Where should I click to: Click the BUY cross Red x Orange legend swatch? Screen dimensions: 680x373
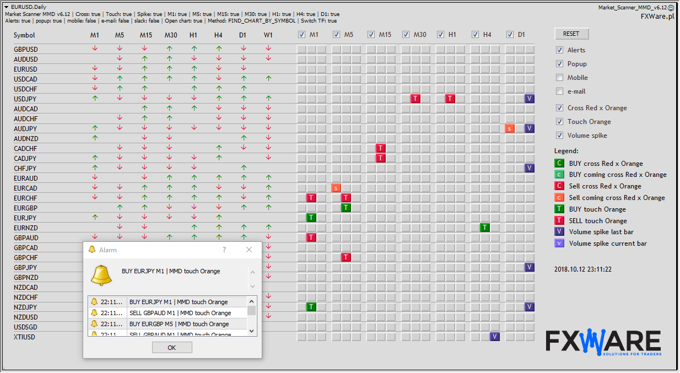[559, 164]
